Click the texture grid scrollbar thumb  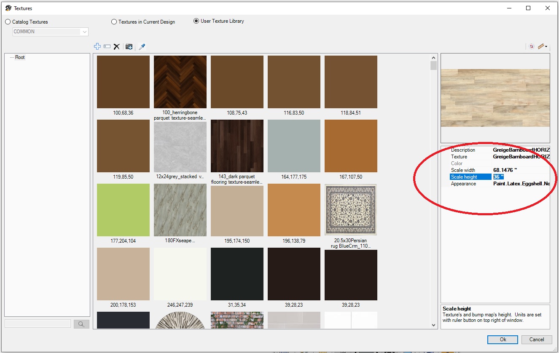(433, 65)
